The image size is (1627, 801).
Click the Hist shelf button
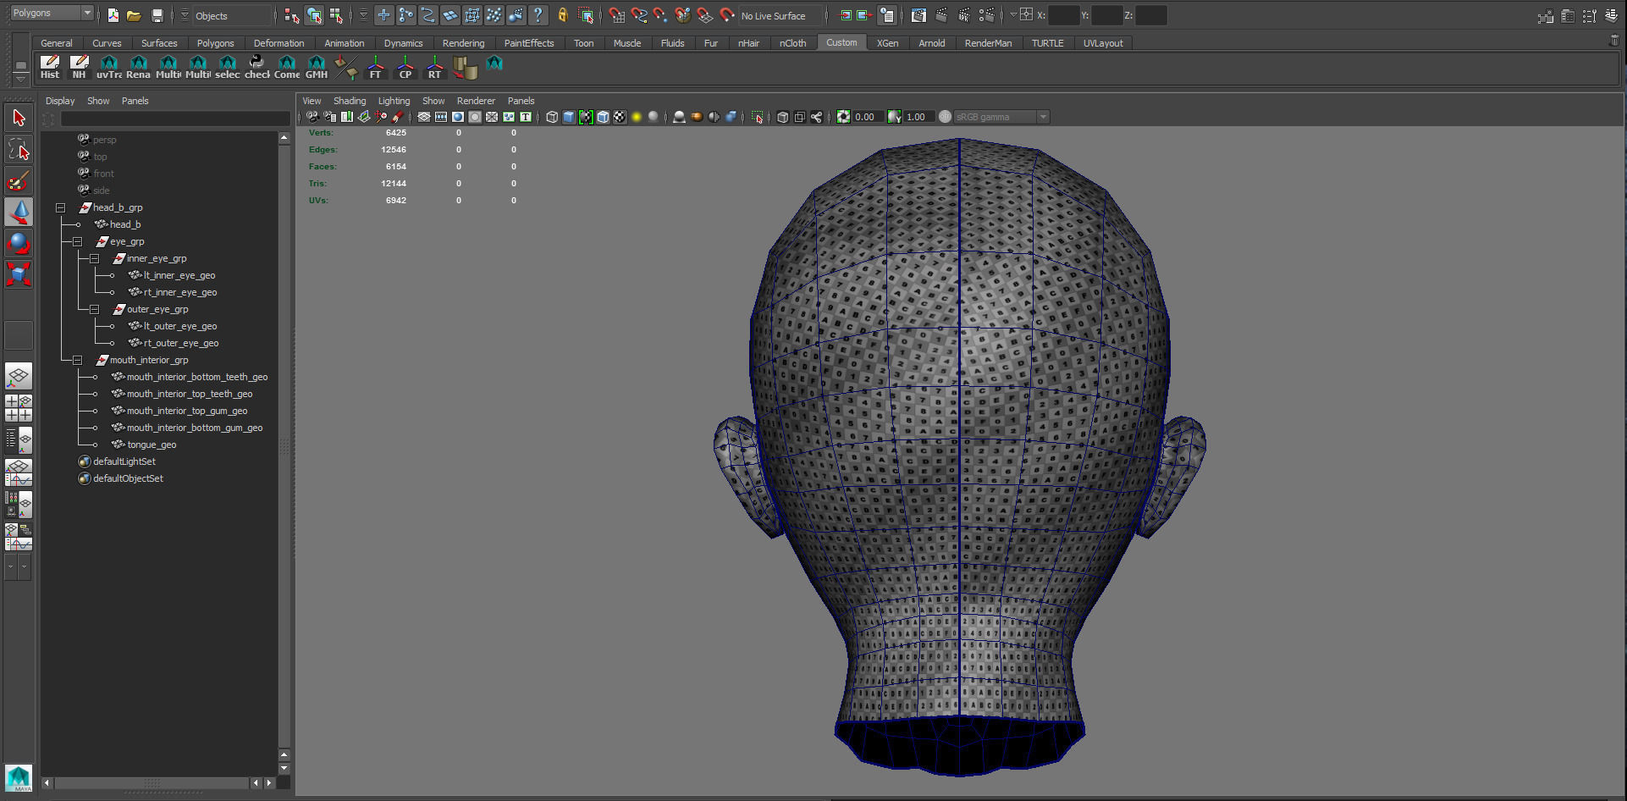click(x=50, y=67)
